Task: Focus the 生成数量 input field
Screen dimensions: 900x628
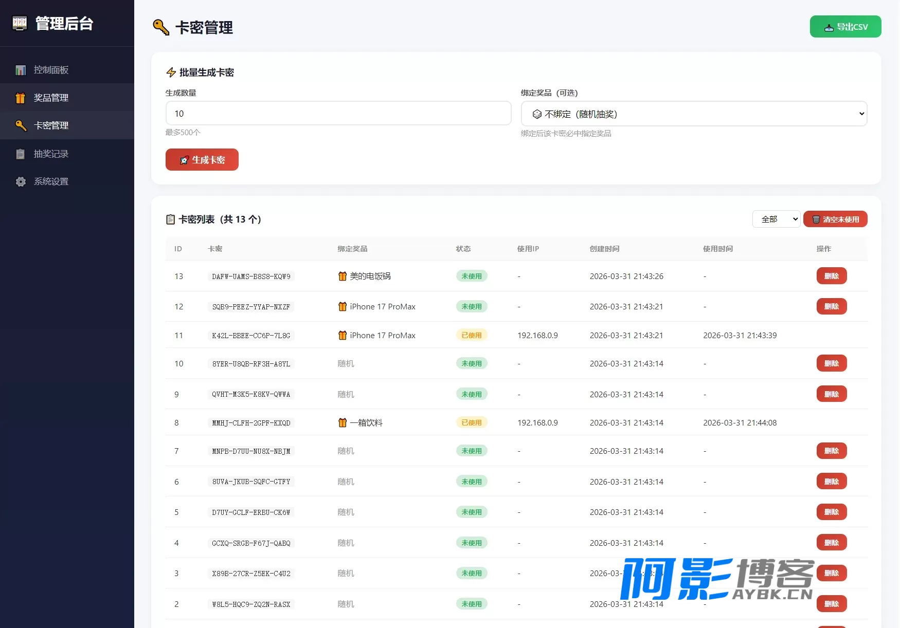Action: pyautogui.click(x=338, y=113)
